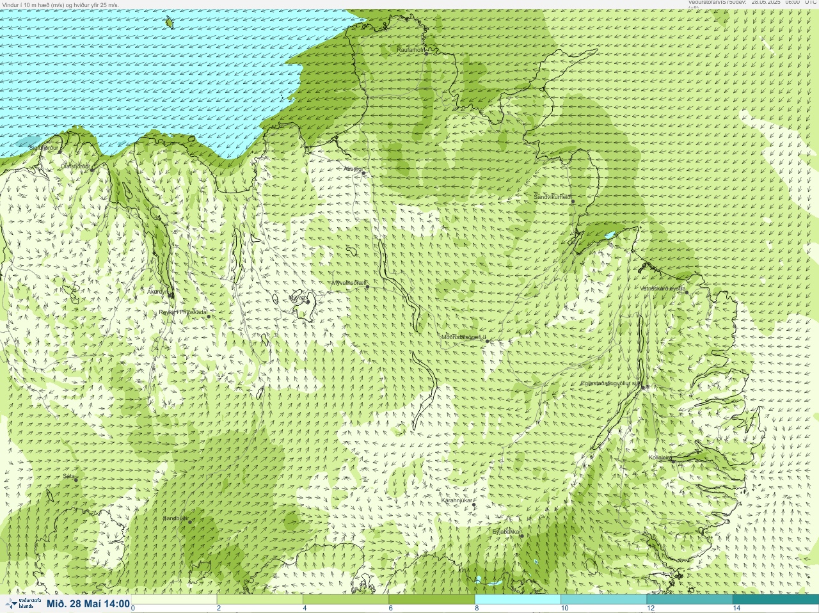This screenshot has height=613, width=819.
Task: Click the 'Mið. 28 Maí 14:00' timestamp
Action: 88,603
